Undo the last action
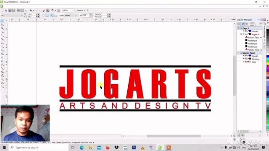This screenshot has height=151, width=269. coord(31,10)
